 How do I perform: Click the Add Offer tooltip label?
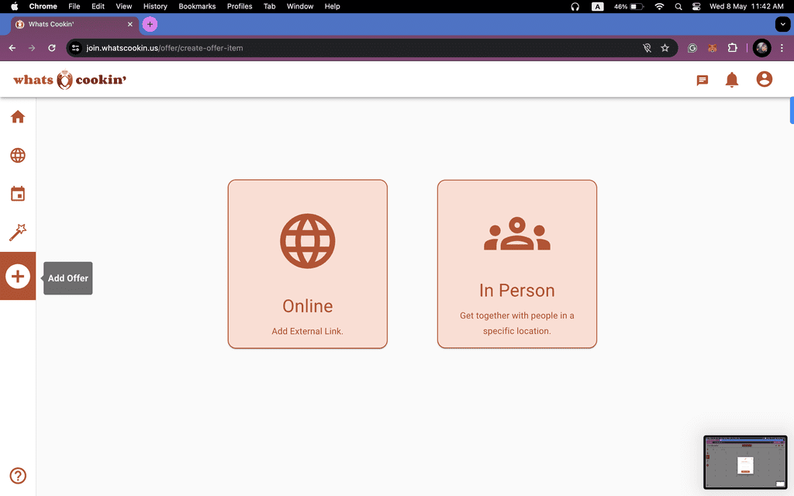click(68, 278)
